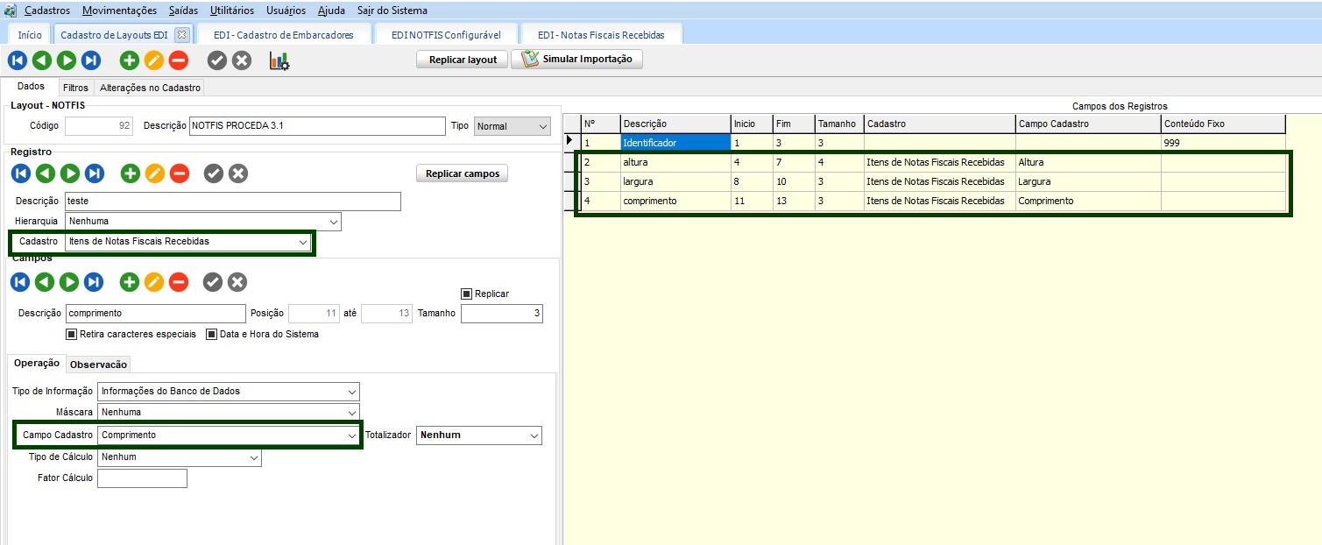This screenshot has width=1322, height=545.
Task: Cancel with X icon in main toolbar
Action: tap(242, 60)
